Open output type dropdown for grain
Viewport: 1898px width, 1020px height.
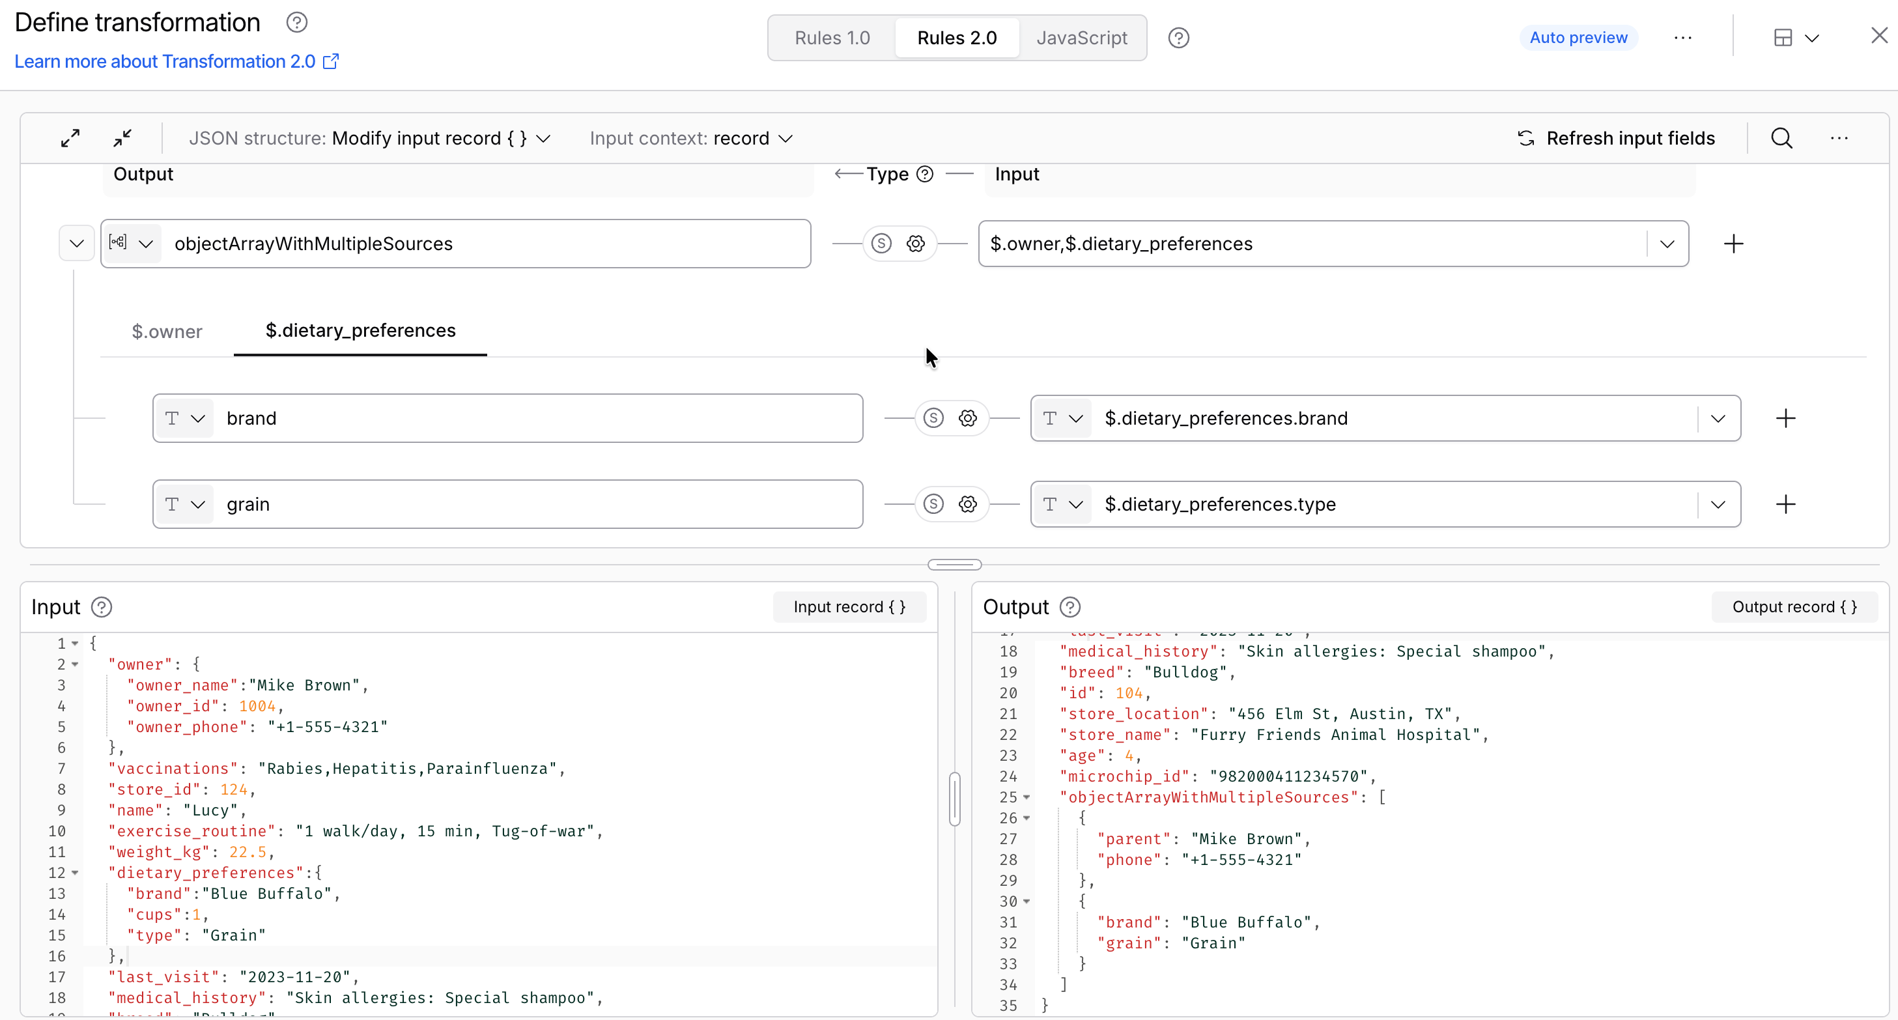coord(185,504)
